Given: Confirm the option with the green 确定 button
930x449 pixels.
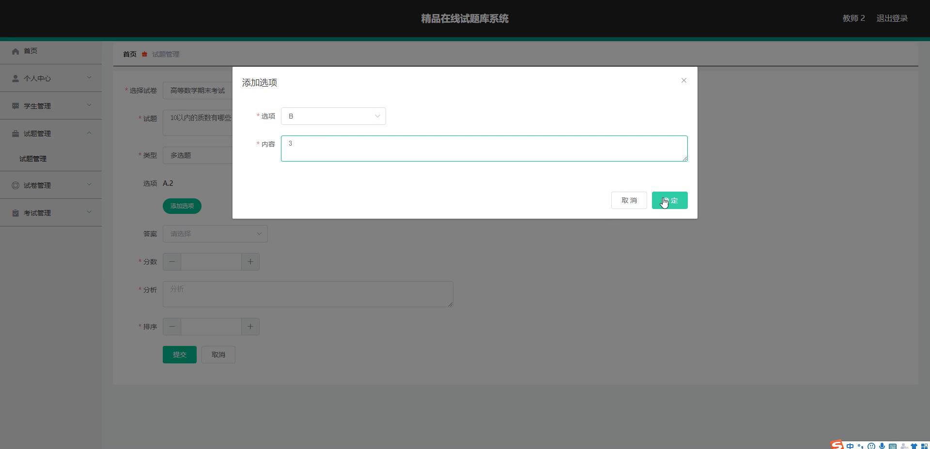Looking at the screenshot, I should tap(669, 200).
